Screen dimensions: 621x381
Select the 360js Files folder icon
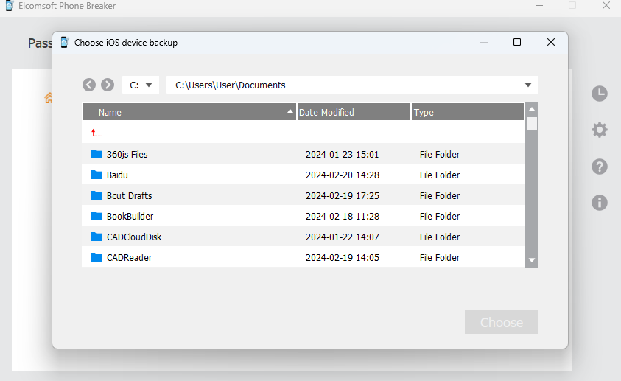pos(97,154)
